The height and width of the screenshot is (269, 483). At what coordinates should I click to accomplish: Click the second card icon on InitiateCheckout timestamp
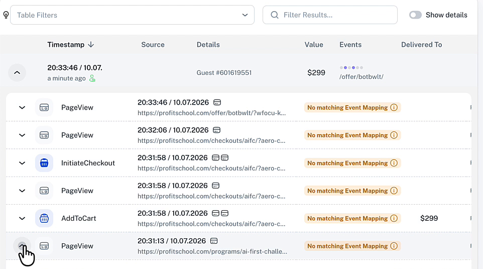225,158
